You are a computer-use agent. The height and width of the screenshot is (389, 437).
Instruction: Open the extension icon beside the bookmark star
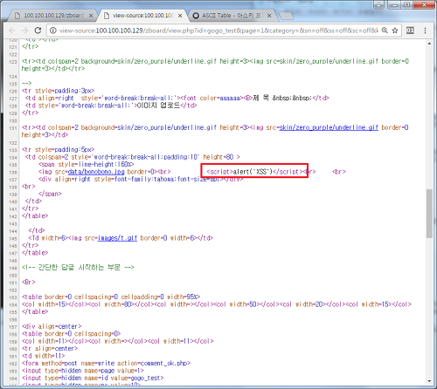pyautogui.click(x=410, y=31)
